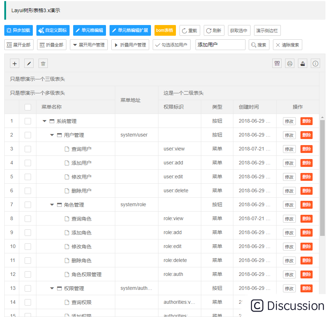Screen dimensions: 334x317
Task: Click the 获取选中 button
Action: [239, 30]
